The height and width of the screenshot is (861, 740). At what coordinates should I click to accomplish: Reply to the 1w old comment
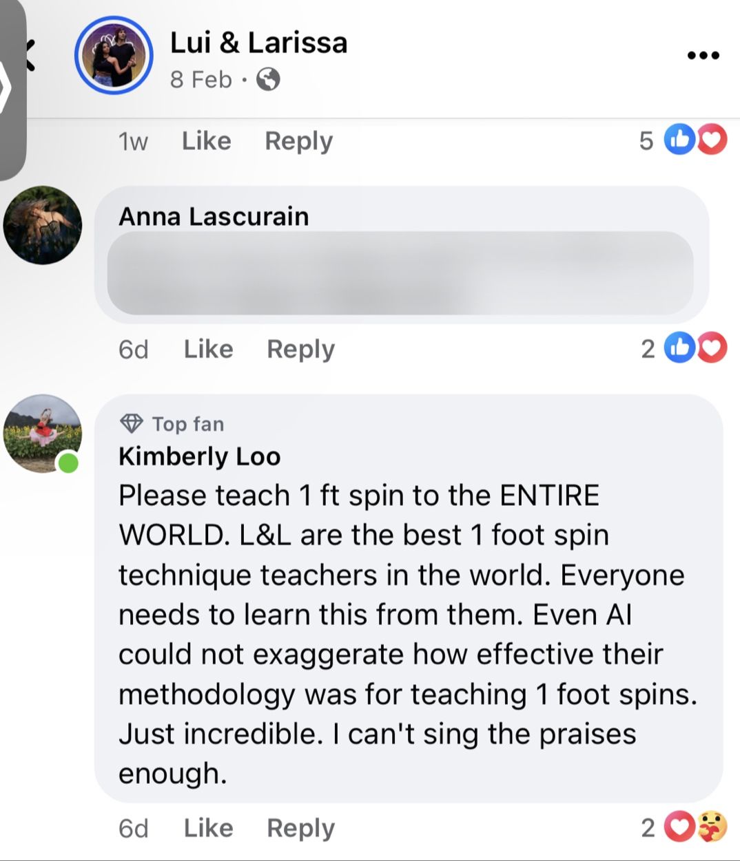coord(298,141)
